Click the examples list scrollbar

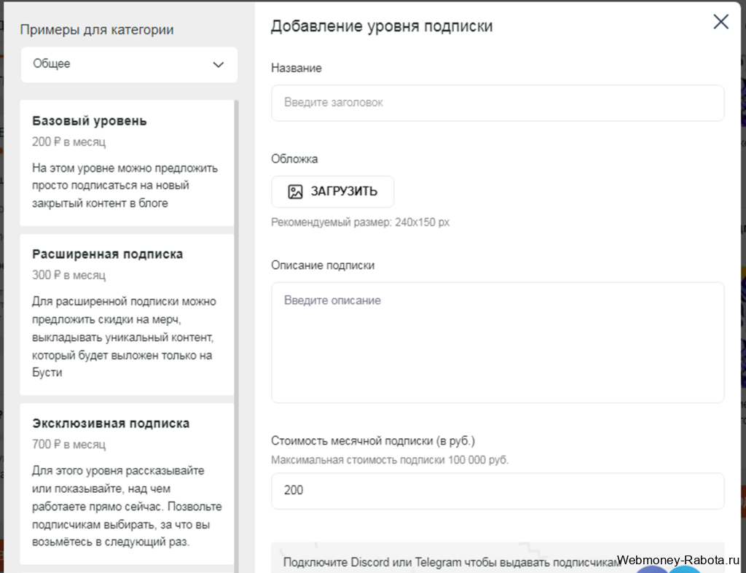point(237,336)
